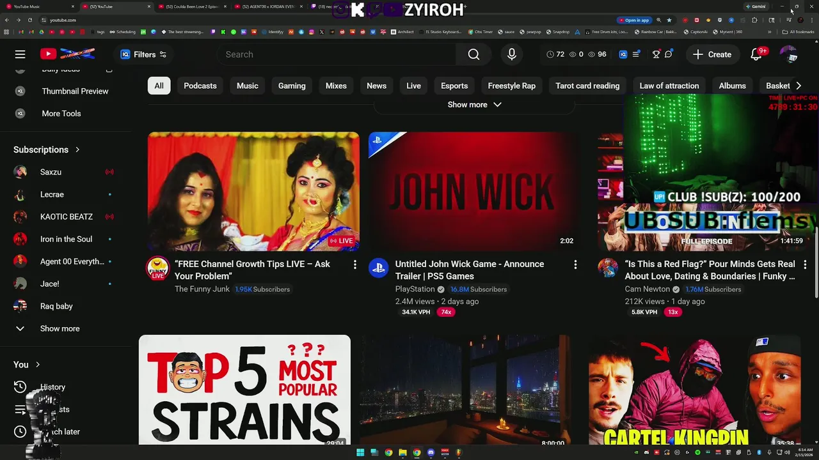Image resolution: width=819 pixels, height=460 pixels.
Task: Select the Live chip
Action: point(414,86)
